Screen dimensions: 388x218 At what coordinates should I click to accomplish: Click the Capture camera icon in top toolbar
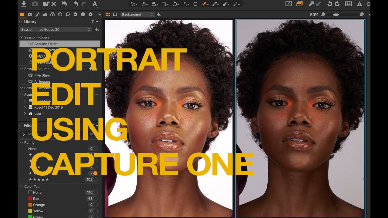tap(35, 4)
